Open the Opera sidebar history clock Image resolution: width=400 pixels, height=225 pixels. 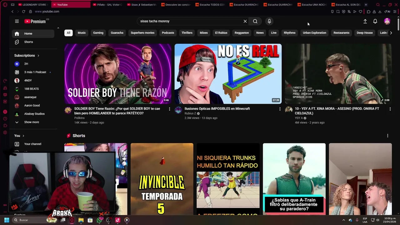point(5,119)
